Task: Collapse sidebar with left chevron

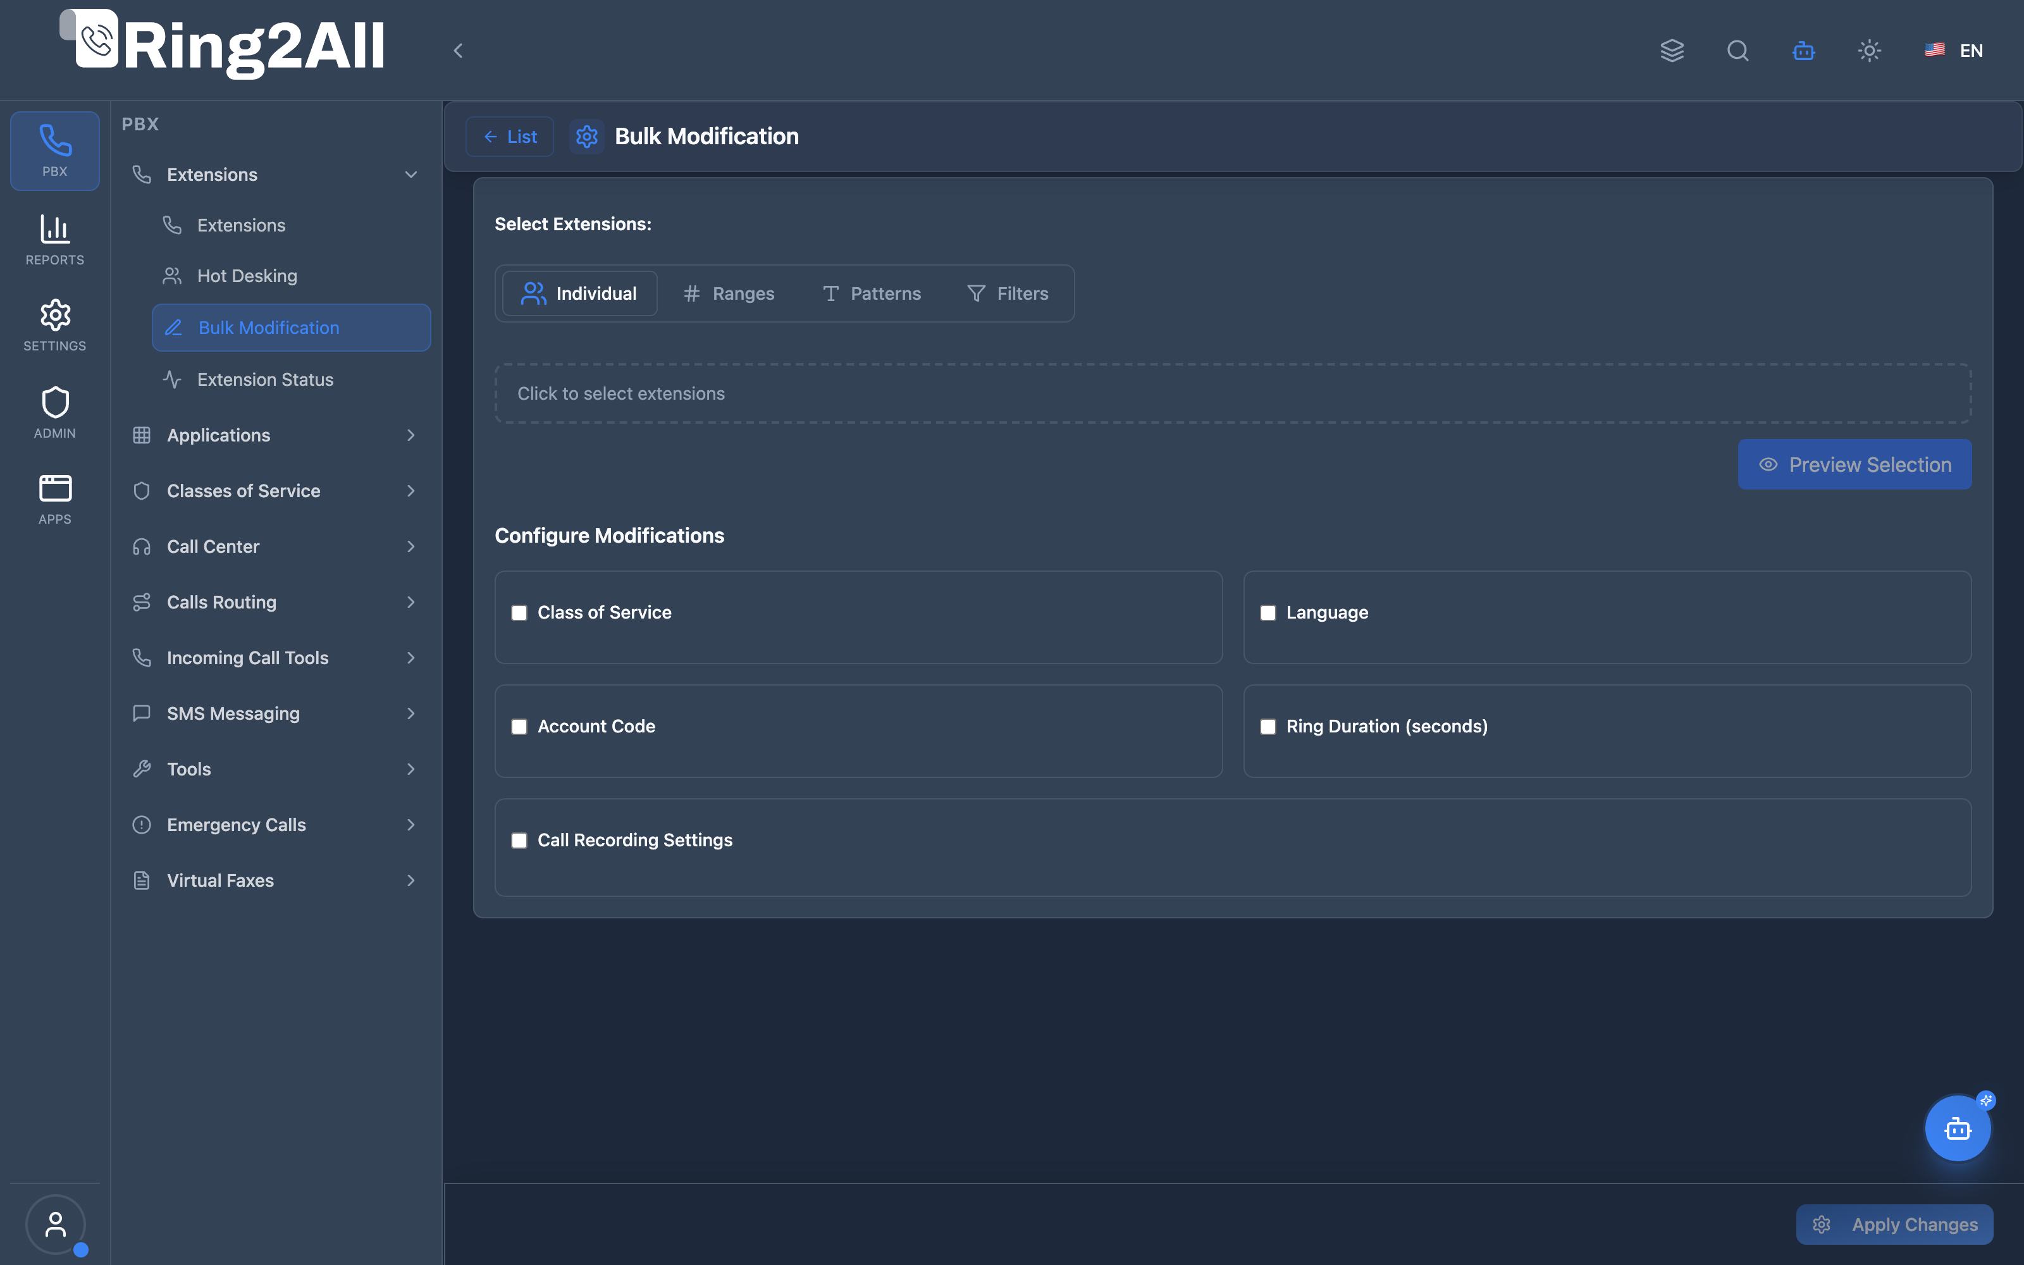Action: pyautogui.click(x=457, y=50)
